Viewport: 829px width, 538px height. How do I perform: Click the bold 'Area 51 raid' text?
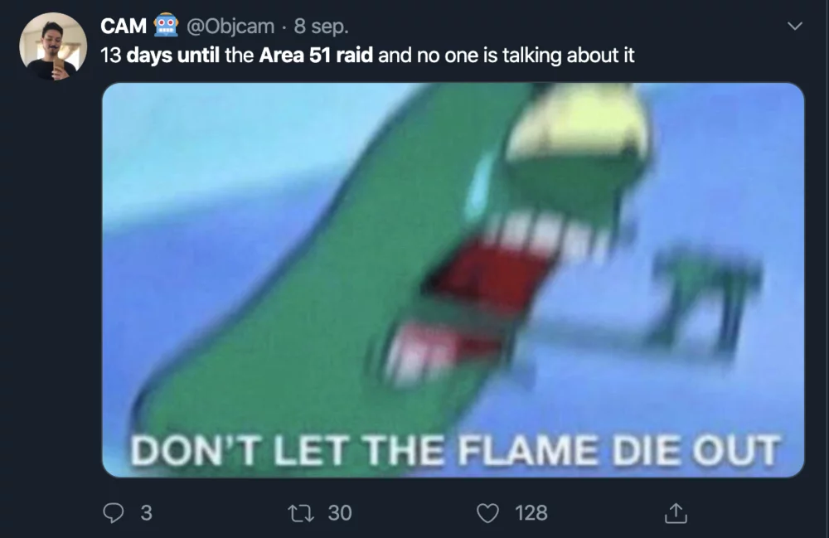[x=316, y=55]
